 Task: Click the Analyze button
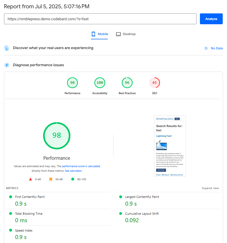(211, 19)
